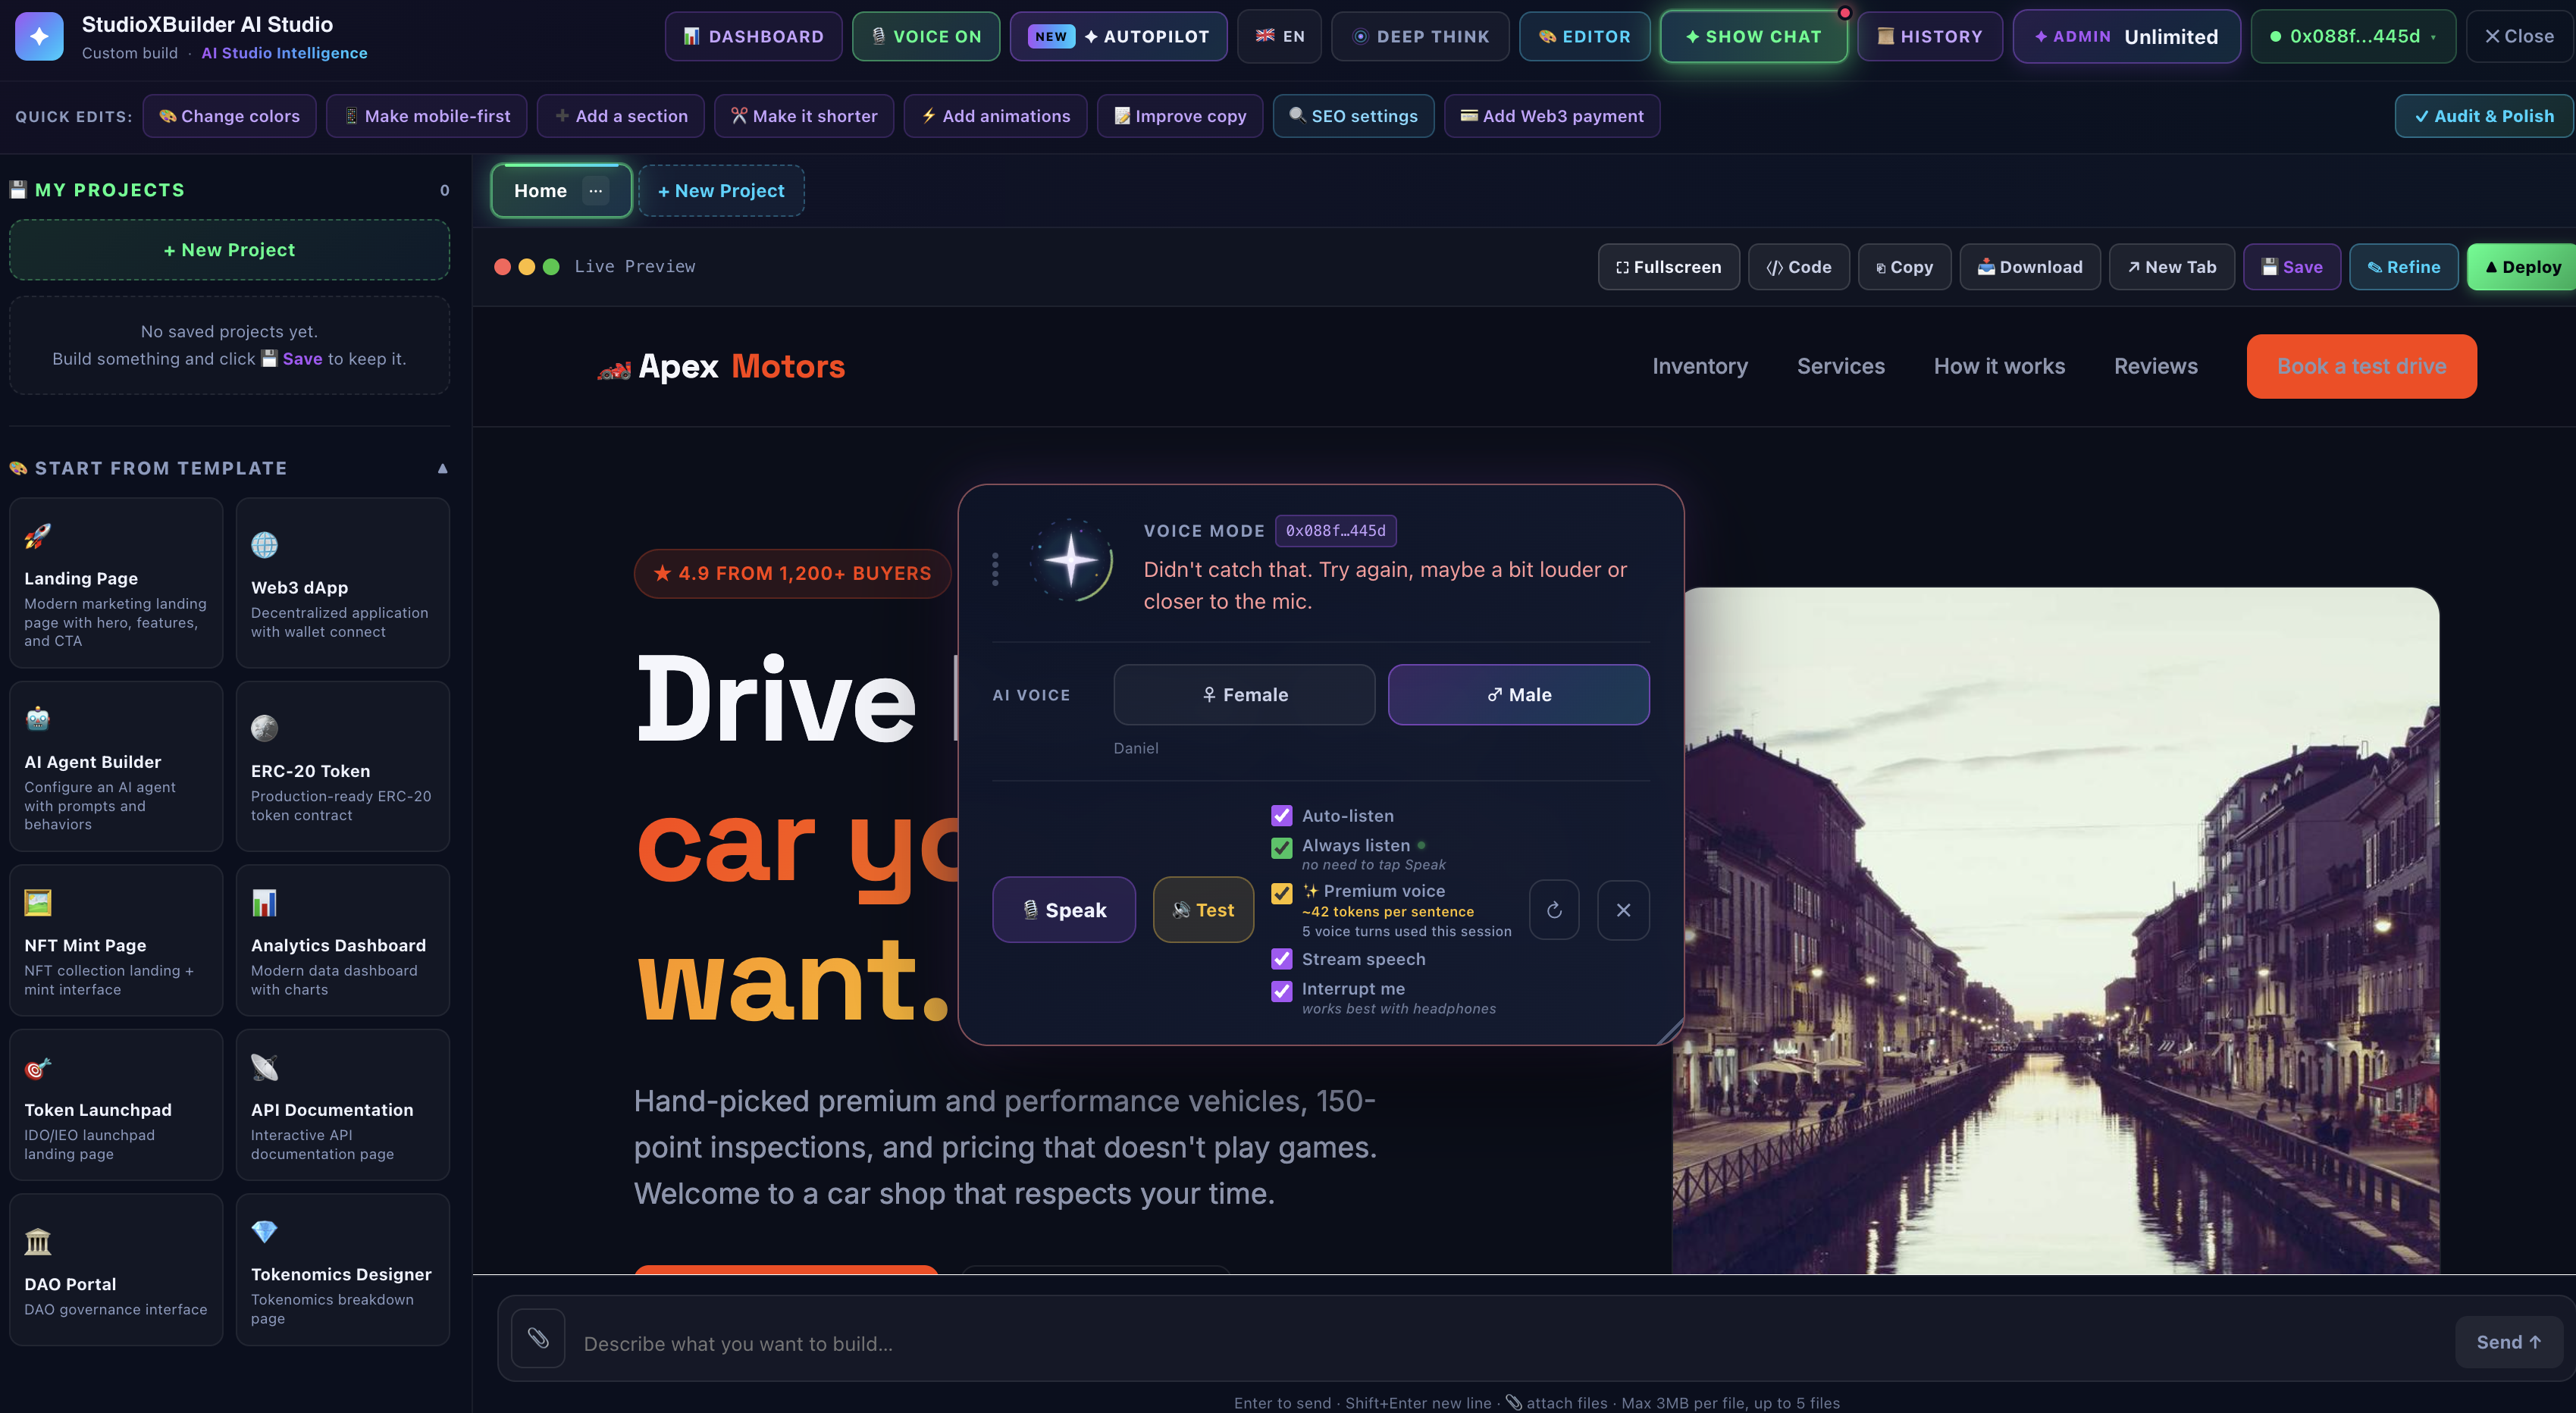Download the project from the toolbar
Viewport: 2576px width, 1413px height.
click(2030, 267)
